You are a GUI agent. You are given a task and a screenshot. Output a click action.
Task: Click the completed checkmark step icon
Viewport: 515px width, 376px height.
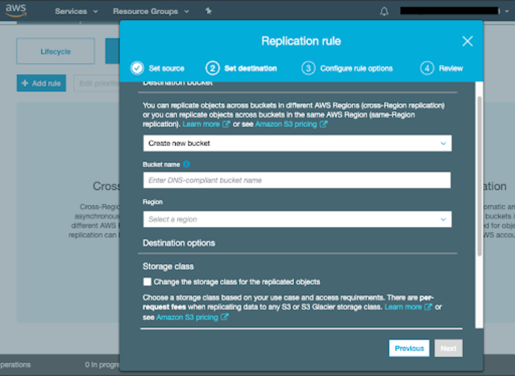click(137, 68)
